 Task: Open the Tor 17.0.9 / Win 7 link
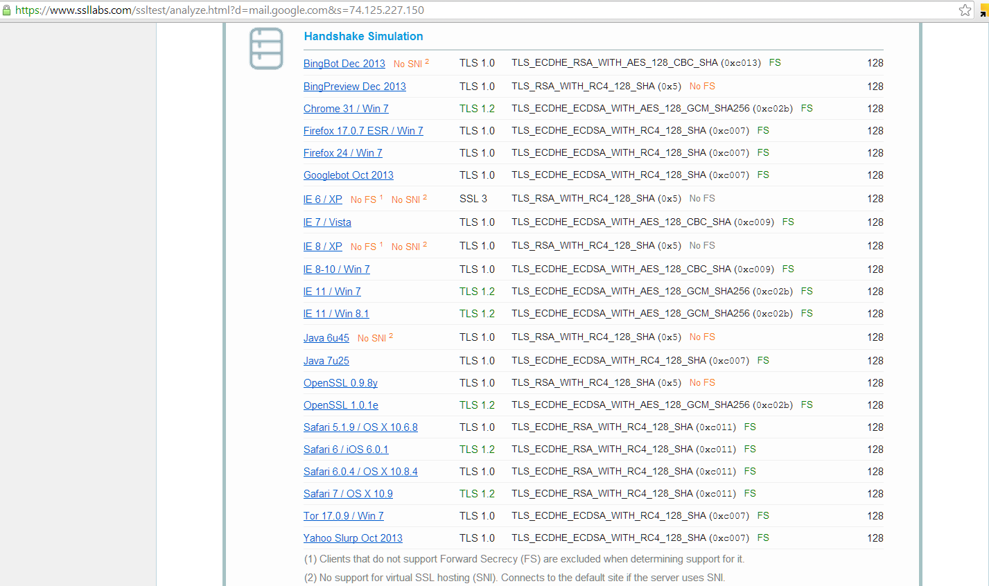pyautogui.click(x=343, y=516)
